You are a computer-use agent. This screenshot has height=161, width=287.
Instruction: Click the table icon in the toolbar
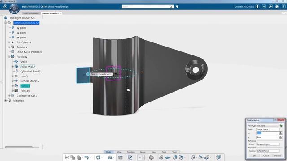click(x=120, y=157)
